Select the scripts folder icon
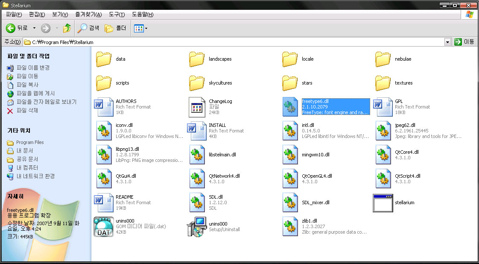 (x=104, y=83)
